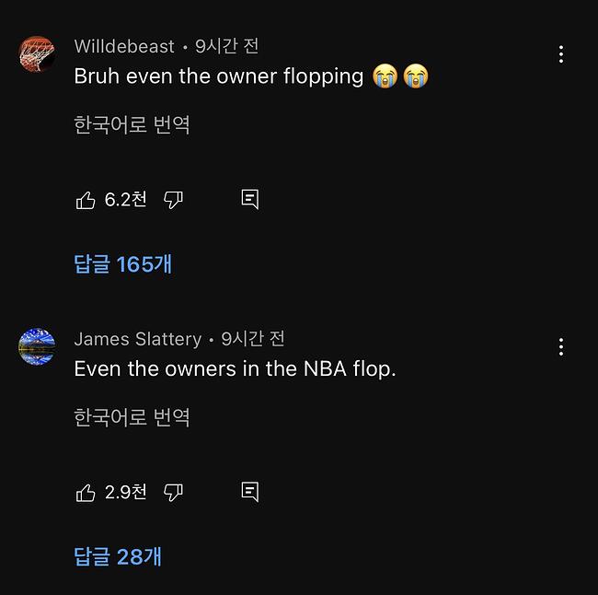This screenshot has width=598, height=595.
Task: Select the "Even the owners in the NBA flop" text
Action: tap(235, 369)
